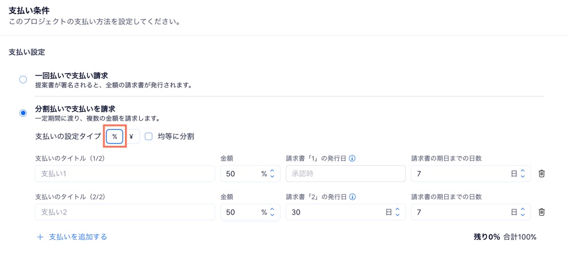Click the 支払い1 title input field

125,174
